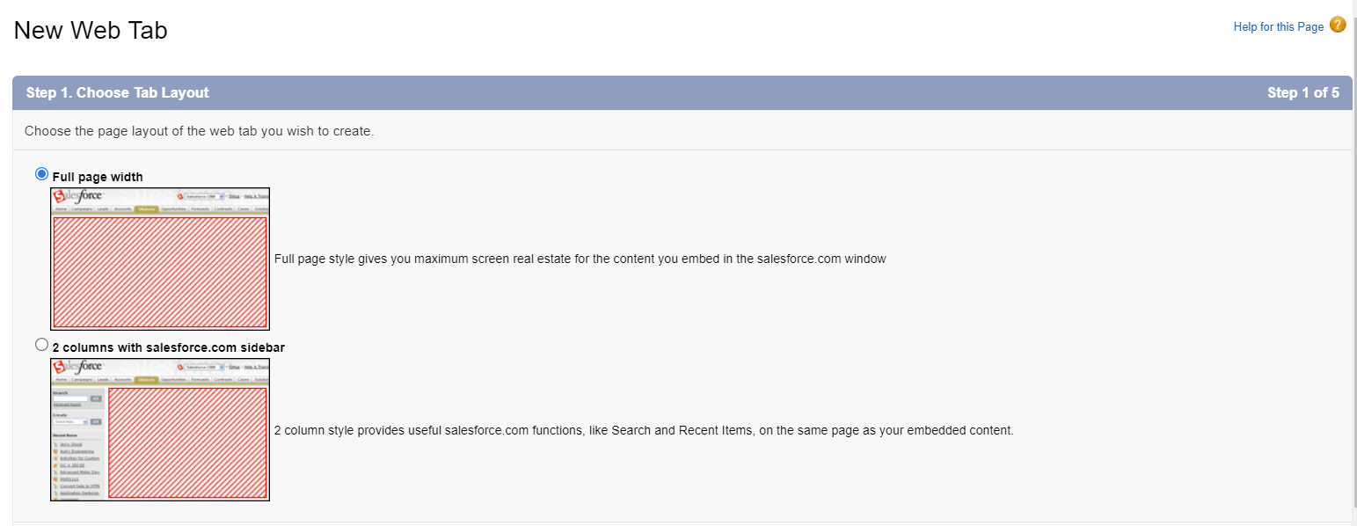This screenshot has height=526, width=1357.
Task: Choose the 2 columns with sidebar radio button
Action: tap(41, 345)
